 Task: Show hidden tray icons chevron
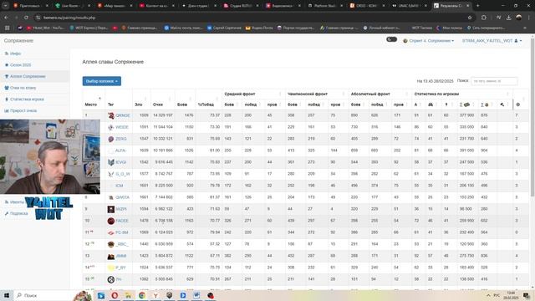point(488,295)
